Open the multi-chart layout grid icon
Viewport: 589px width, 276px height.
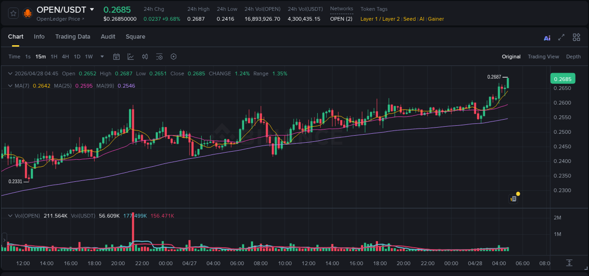tap(576, 38)
